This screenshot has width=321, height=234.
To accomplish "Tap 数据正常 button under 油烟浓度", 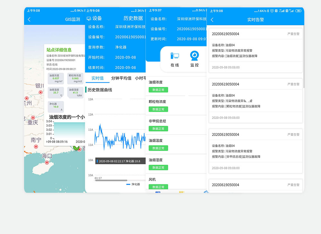I will [x=158, y=90].
